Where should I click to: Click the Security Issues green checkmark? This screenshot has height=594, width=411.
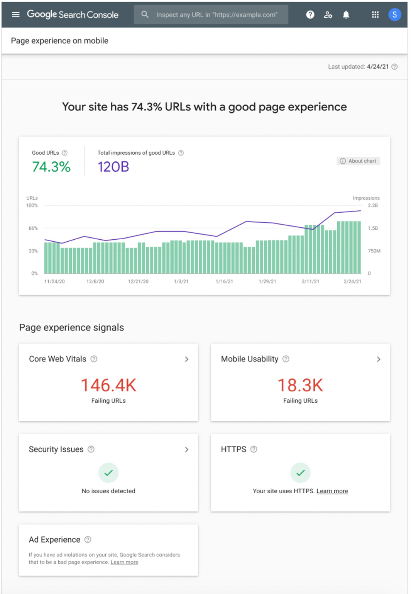point(108,472)
